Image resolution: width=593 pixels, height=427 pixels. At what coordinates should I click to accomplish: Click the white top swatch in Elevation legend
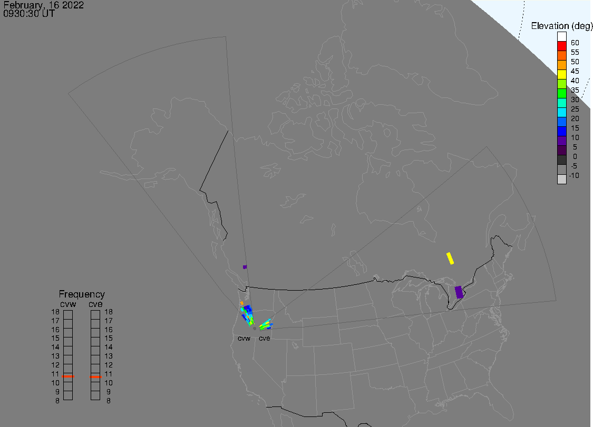(x=561, y=37)
